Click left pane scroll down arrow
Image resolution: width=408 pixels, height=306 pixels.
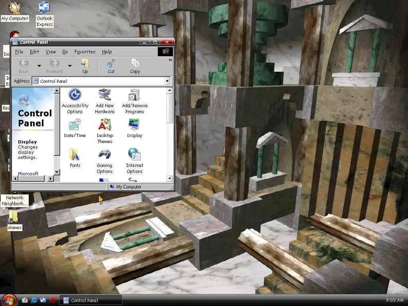pyautogui.click(x=57, y=172)
